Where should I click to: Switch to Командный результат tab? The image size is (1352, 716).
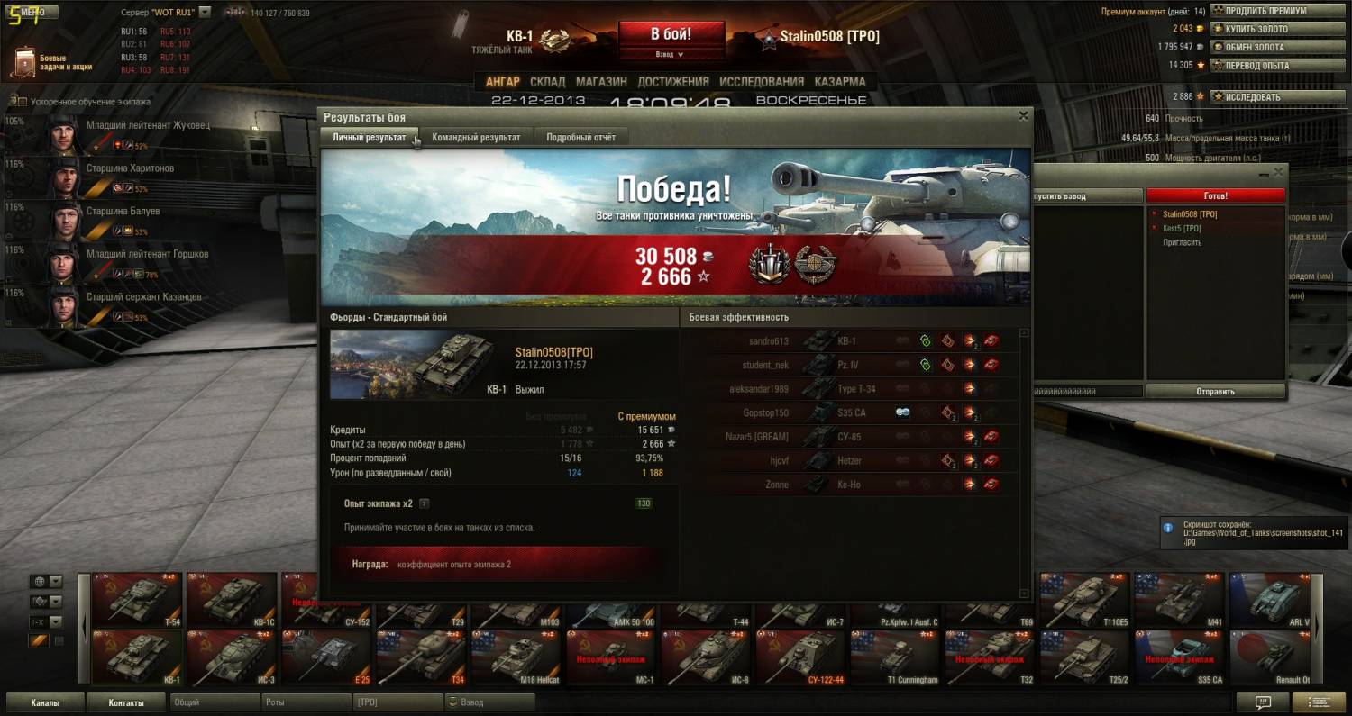(476, 137)
